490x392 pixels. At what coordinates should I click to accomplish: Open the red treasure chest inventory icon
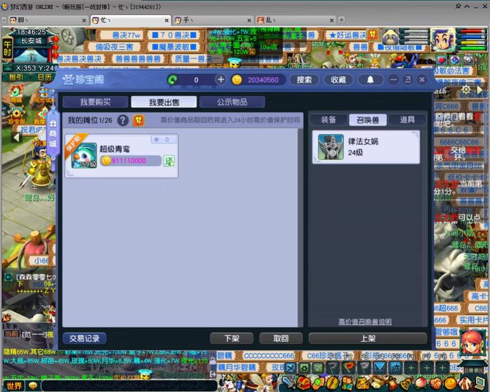pos(303,383)
